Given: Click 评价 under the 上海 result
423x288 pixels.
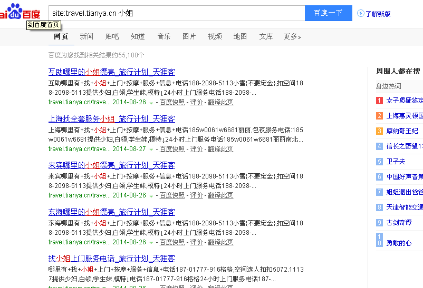Looking at the screenshot, I should [196, 149].
